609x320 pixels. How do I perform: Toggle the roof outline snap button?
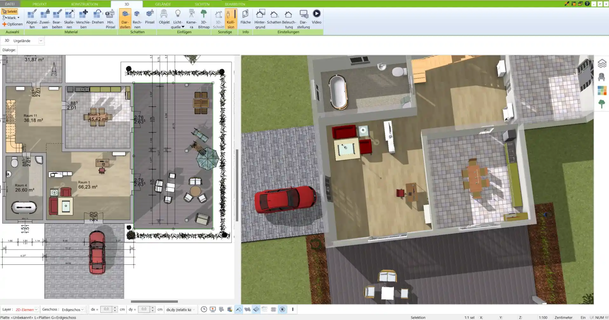point(239,309)
